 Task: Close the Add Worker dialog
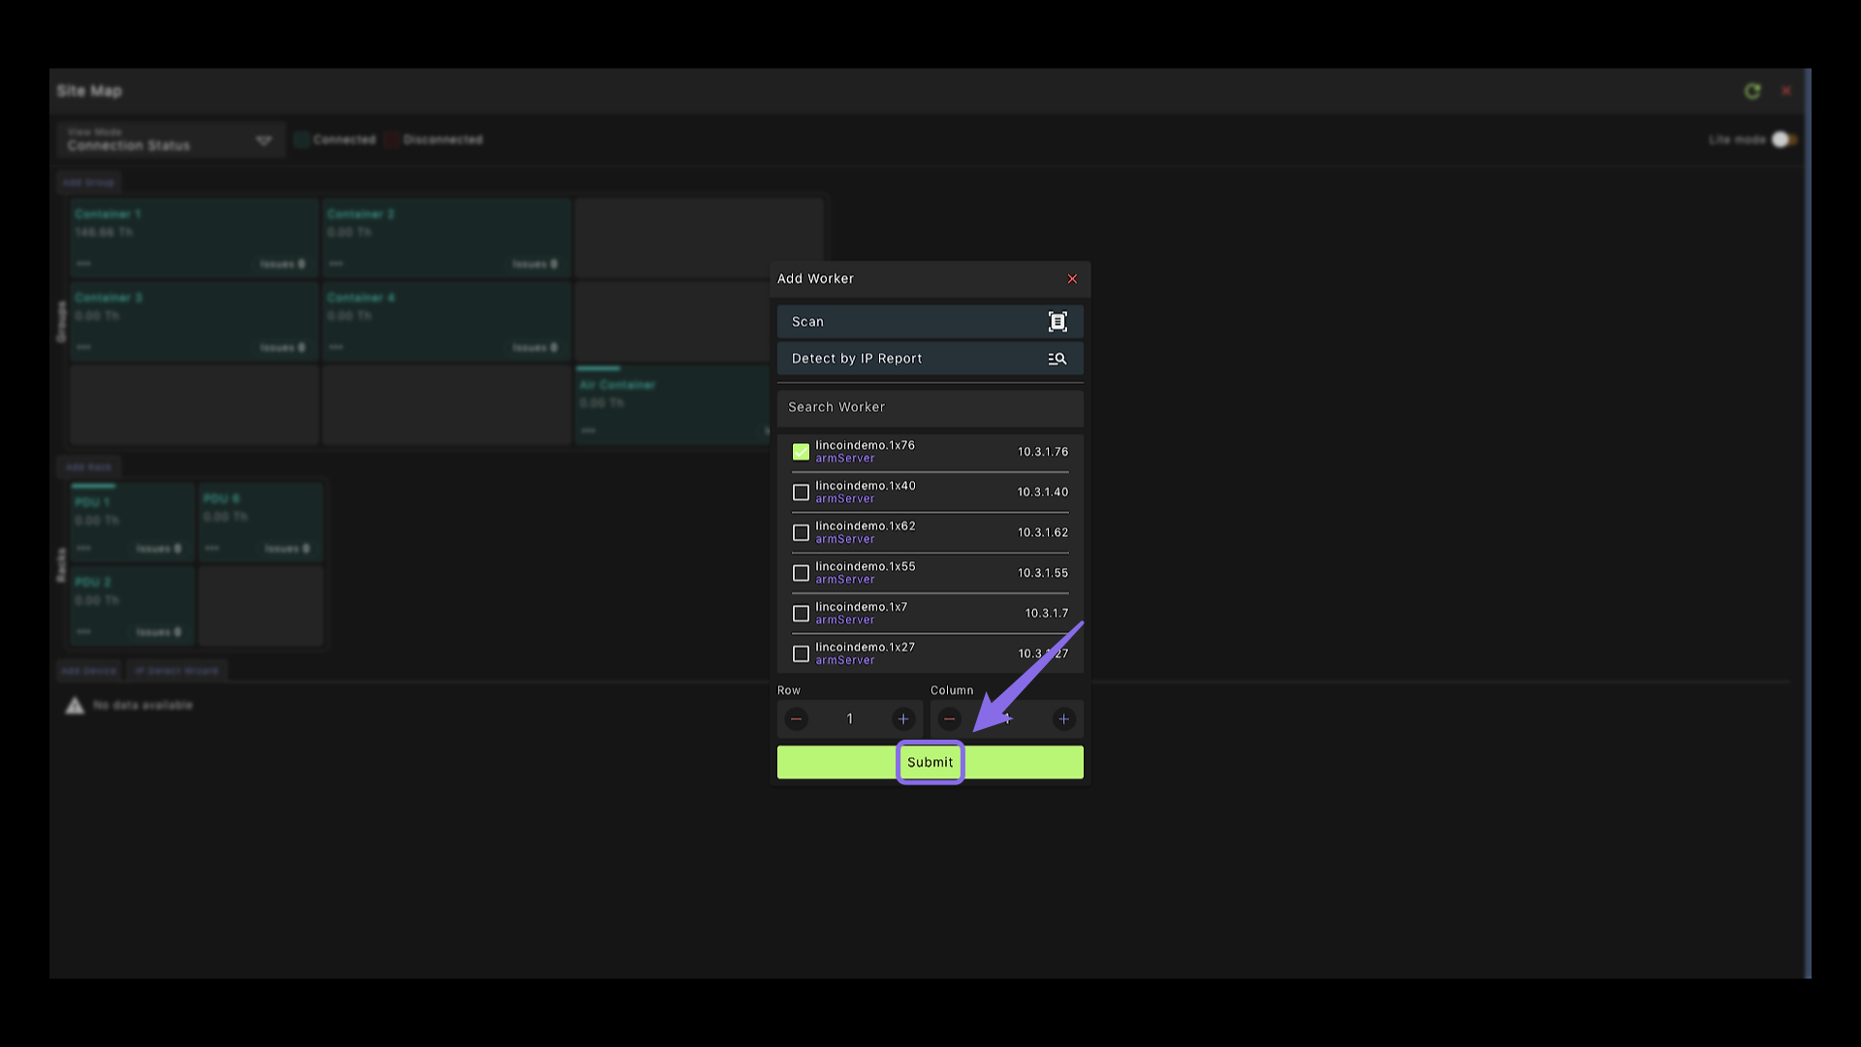(x=1072, y=279)
